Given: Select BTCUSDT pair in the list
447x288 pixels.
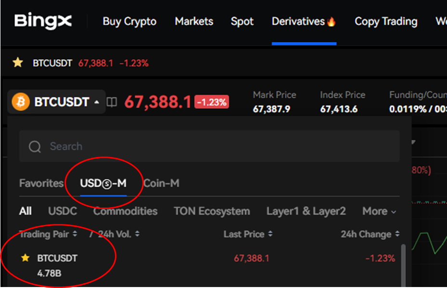Looking at the screenshot, I should tap(57, 258).
